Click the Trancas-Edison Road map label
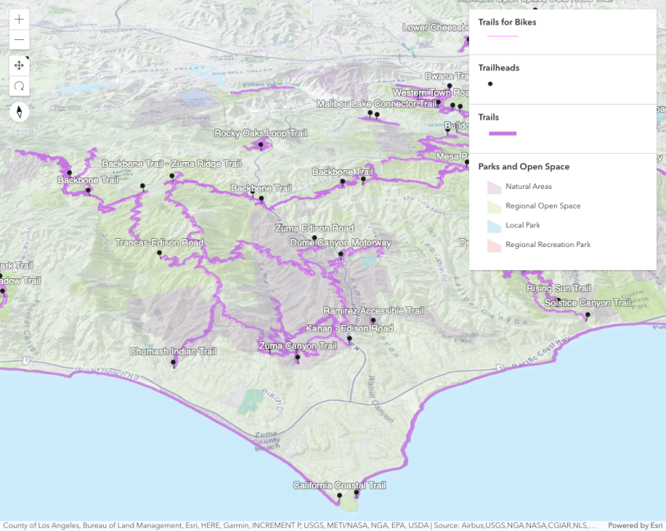 [160, 243]
